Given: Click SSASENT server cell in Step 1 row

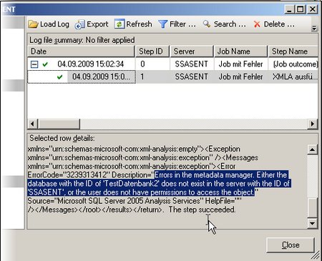Looking at the screenshot, I should coord(191,77).
